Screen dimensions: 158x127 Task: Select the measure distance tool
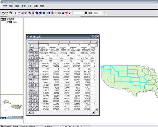(x=70, y=13)
